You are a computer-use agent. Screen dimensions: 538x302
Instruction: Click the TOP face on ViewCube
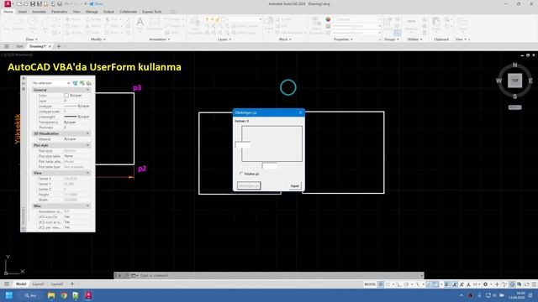514,81
